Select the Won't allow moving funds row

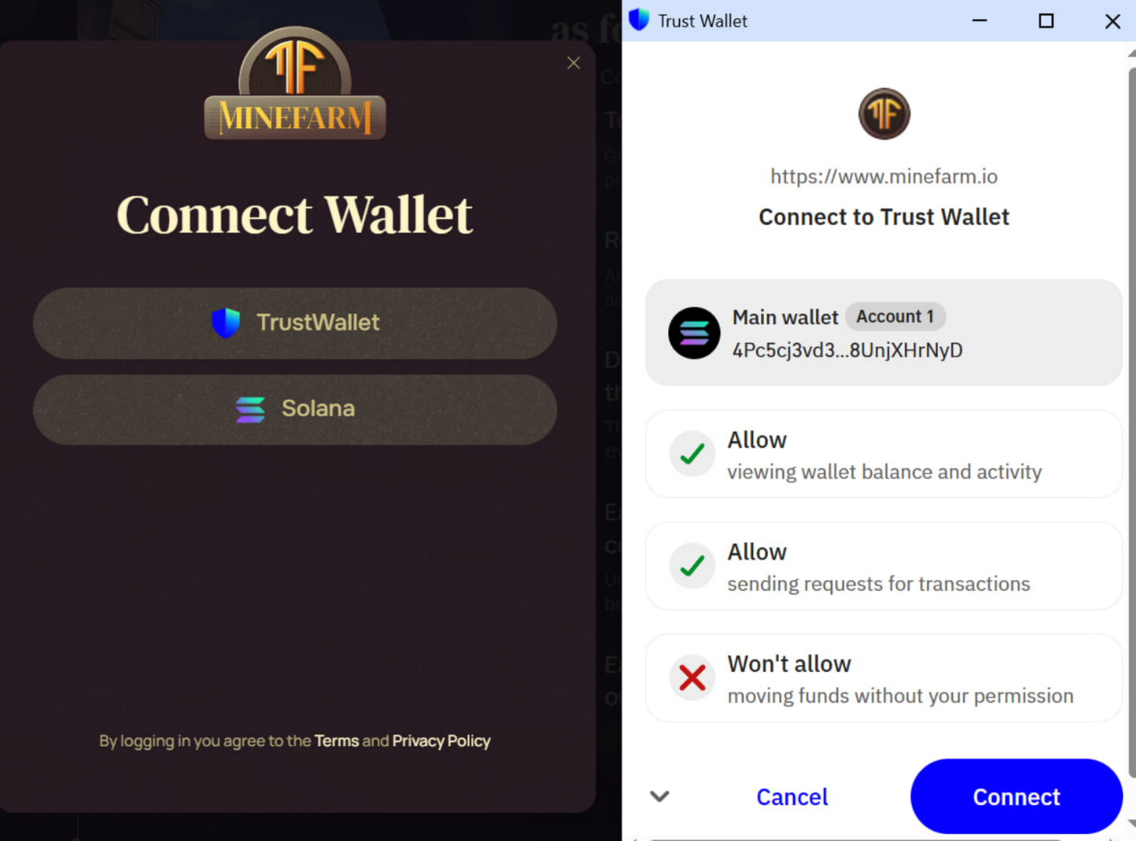[x=884, y=678]
